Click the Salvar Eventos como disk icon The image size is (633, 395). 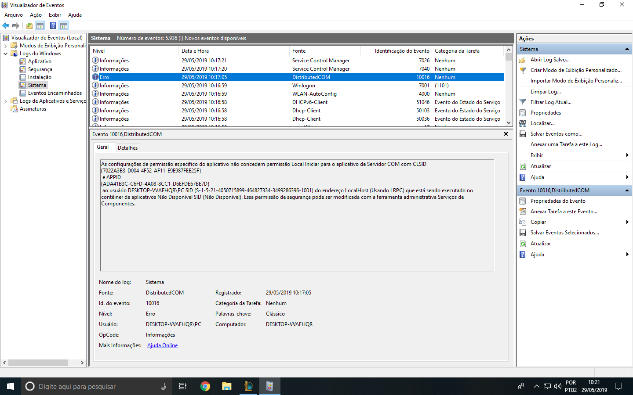pos(523,134)
